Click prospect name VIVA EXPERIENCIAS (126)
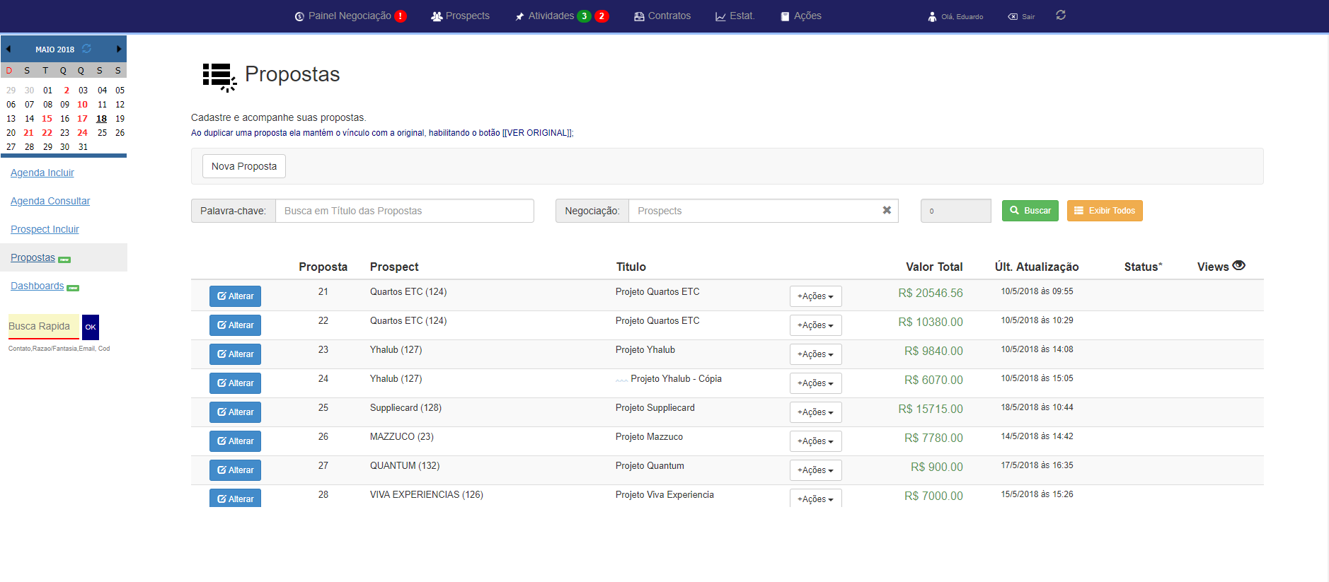This screenshot has width=1329, height=582. coord(427,494)
